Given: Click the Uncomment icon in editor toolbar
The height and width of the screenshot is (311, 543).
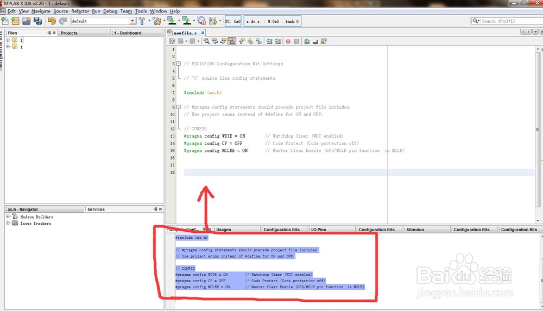Looking at the screenshot, I should point(315,41).
